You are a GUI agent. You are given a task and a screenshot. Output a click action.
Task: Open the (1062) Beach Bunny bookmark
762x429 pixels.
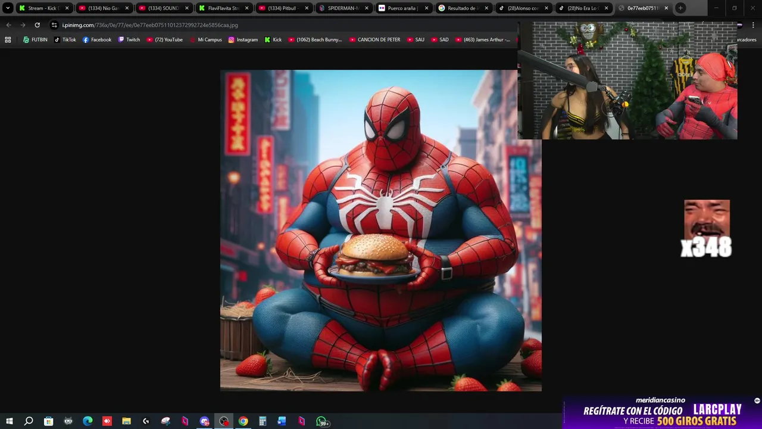(x=315, y=39)
